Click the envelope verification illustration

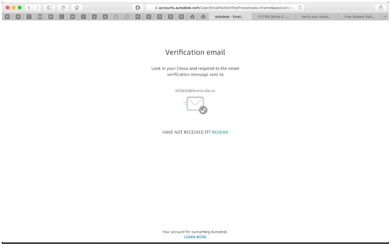195,104
